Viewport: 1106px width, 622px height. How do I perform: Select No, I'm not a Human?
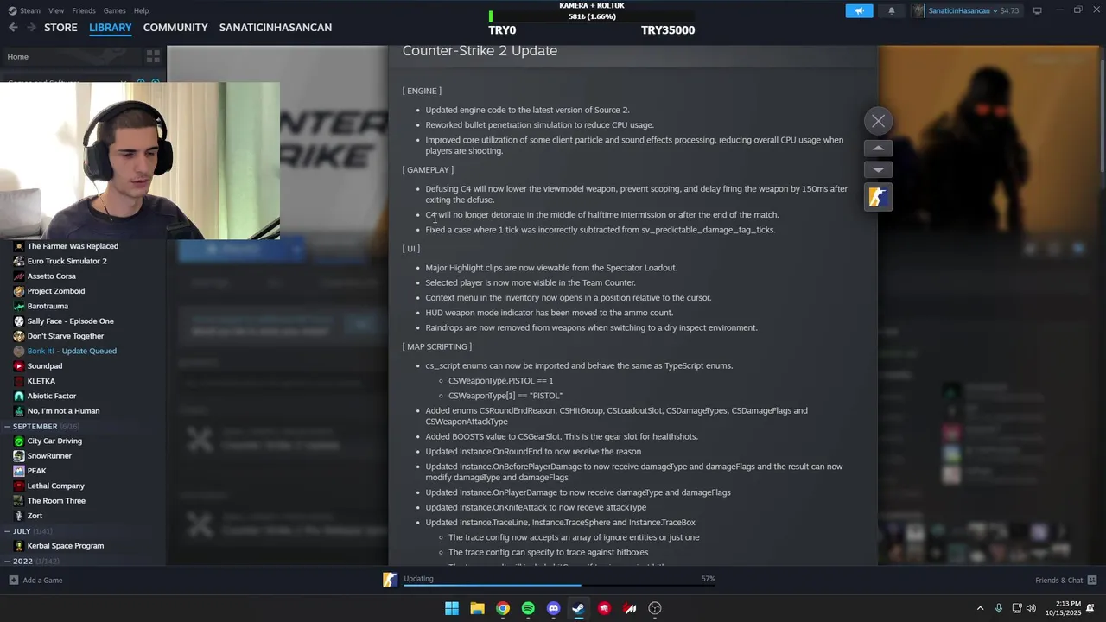(63, 411)
